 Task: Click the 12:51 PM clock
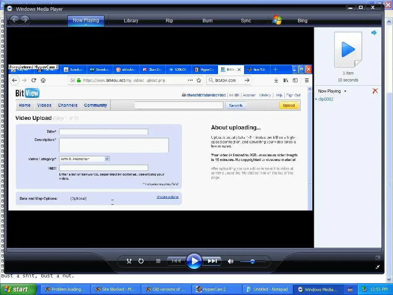[379, 289]
